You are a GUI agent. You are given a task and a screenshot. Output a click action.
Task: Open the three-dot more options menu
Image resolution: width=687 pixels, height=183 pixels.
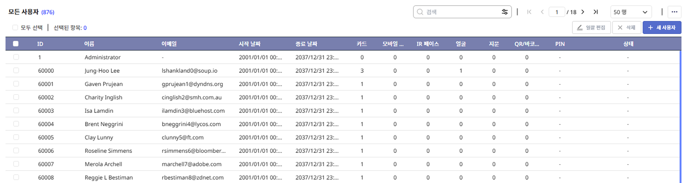point(674,12)
